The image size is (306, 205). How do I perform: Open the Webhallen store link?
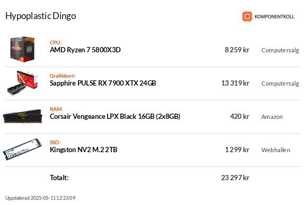tap(276, 150)
